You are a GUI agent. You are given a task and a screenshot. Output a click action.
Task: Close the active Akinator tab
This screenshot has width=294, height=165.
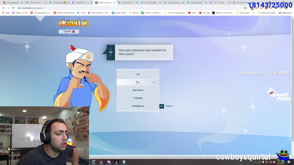(x=114, y=3)
